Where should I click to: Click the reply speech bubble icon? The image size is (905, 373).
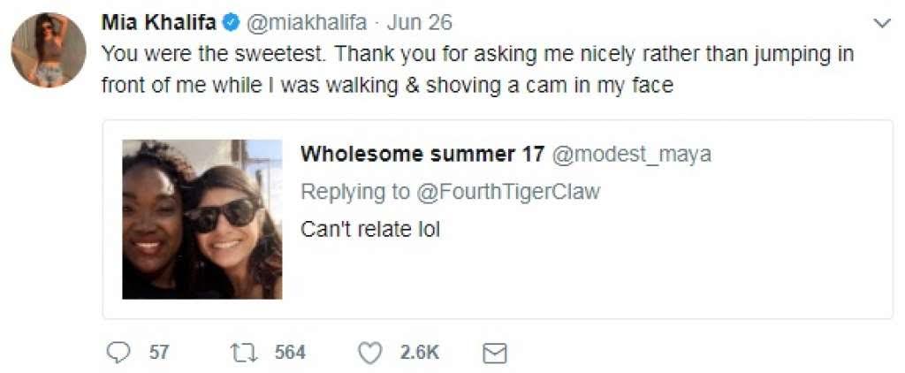tap(118, 353)
